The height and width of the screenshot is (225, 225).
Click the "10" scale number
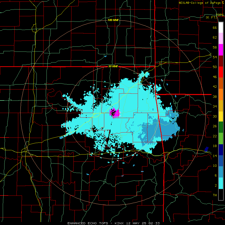click(215, 166)
